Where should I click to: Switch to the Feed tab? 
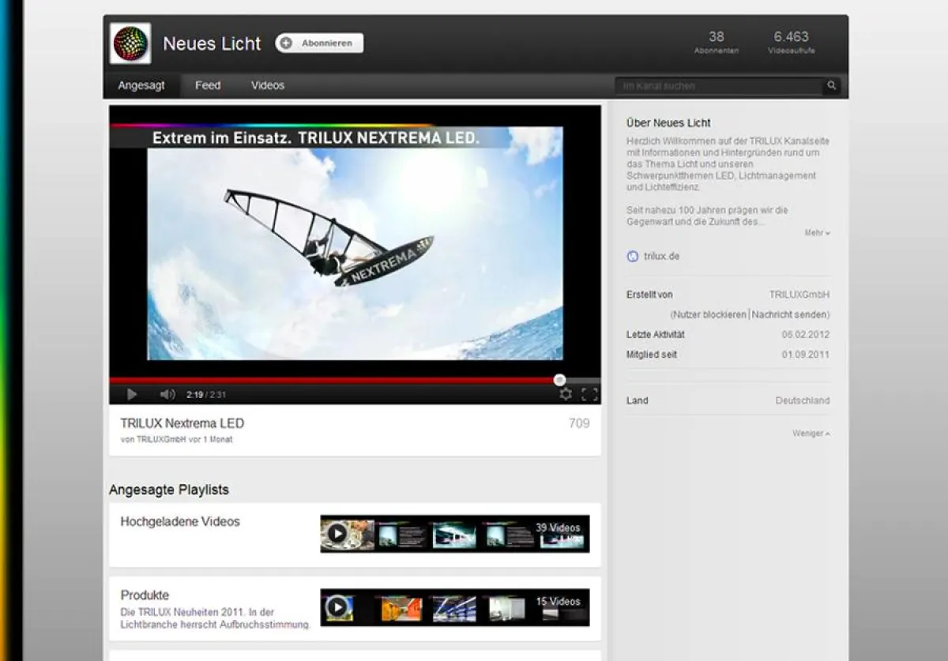tap(207, 85)
